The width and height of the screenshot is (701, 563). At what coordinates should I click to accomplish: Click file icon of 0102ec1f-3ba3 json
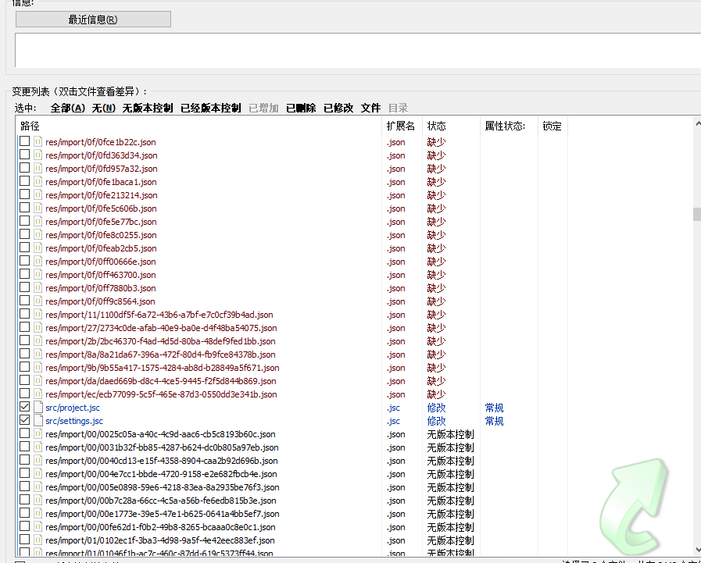[x=38, y=540]
